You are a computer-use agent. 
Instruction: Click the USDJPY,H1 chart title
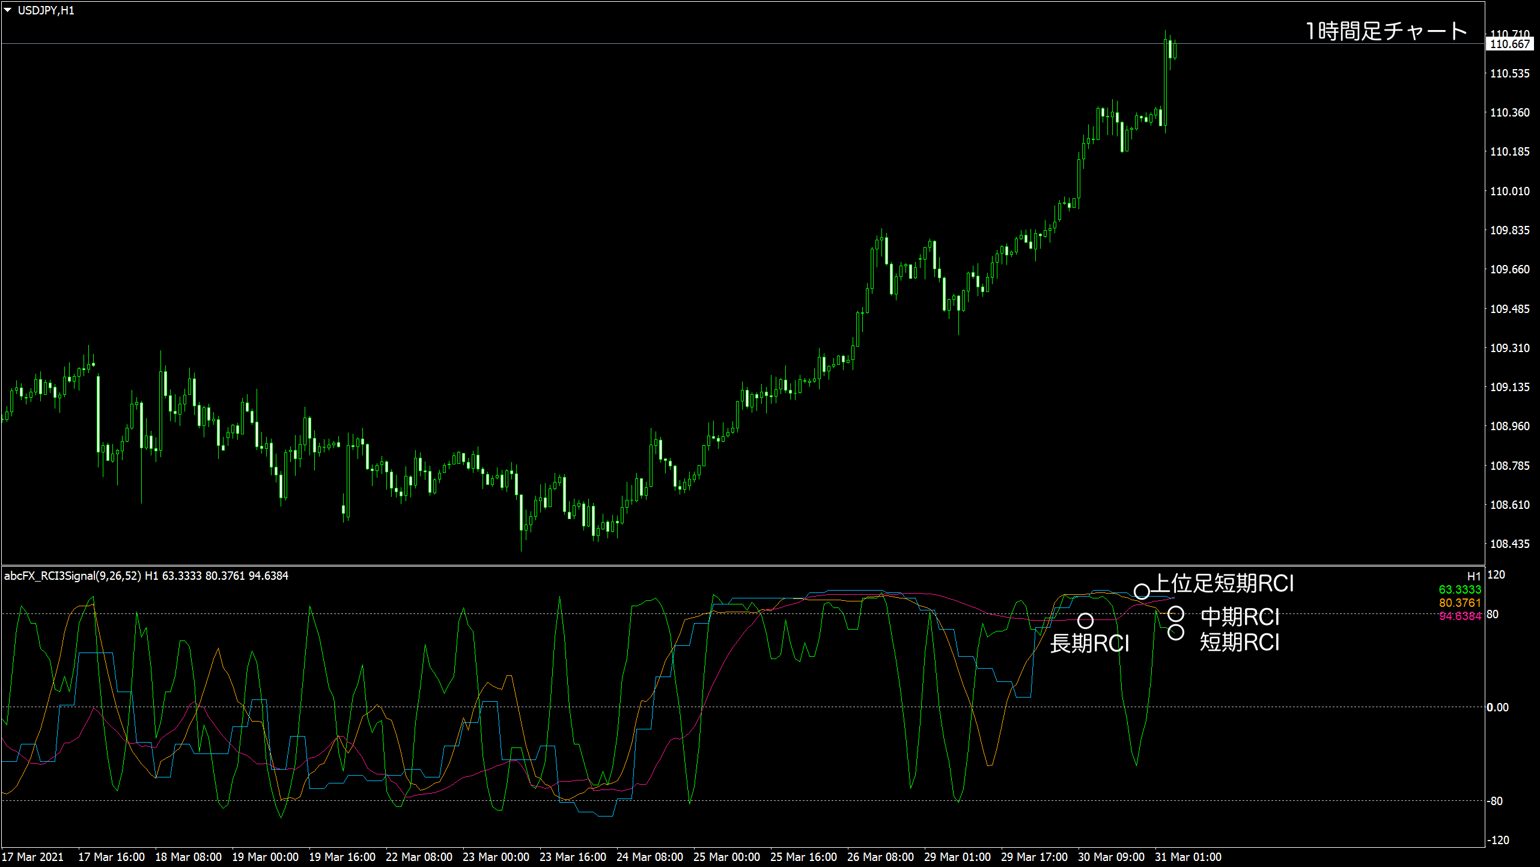coord(46,10)
